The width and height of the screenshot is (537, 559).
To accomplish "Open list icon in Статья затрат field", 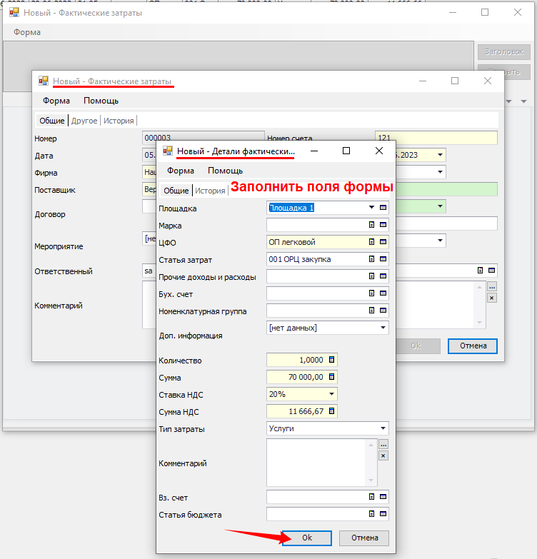I will pos(371,259).
